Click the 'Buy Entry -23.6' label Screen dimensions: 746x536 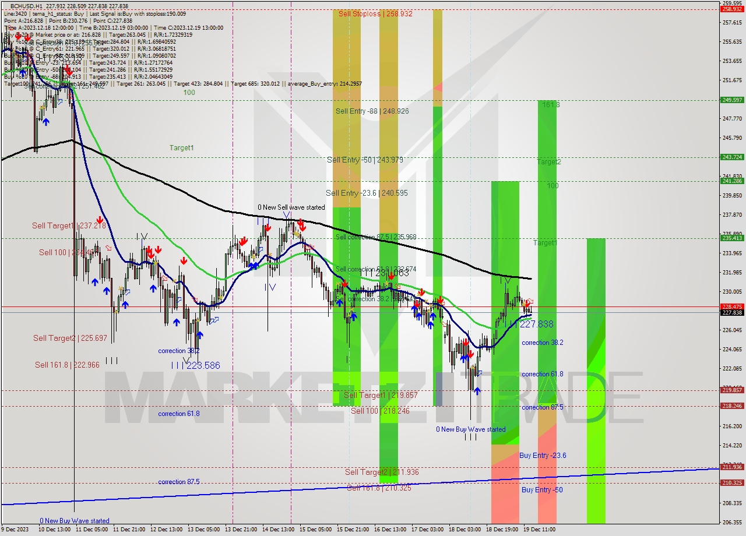543,456
